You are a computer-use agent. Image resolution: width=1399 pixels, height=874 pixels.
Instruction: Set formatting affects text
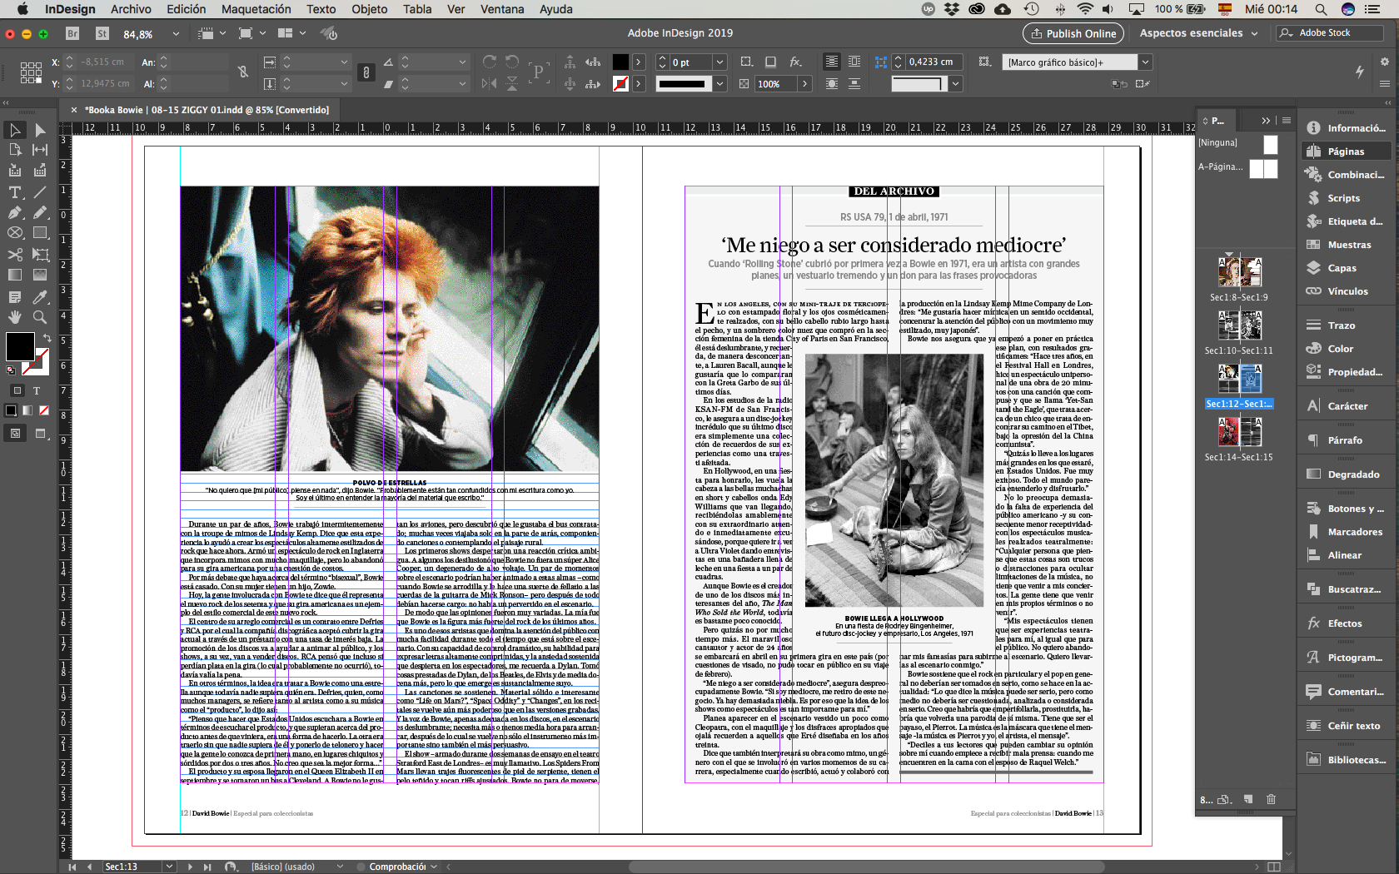(37, 390)
